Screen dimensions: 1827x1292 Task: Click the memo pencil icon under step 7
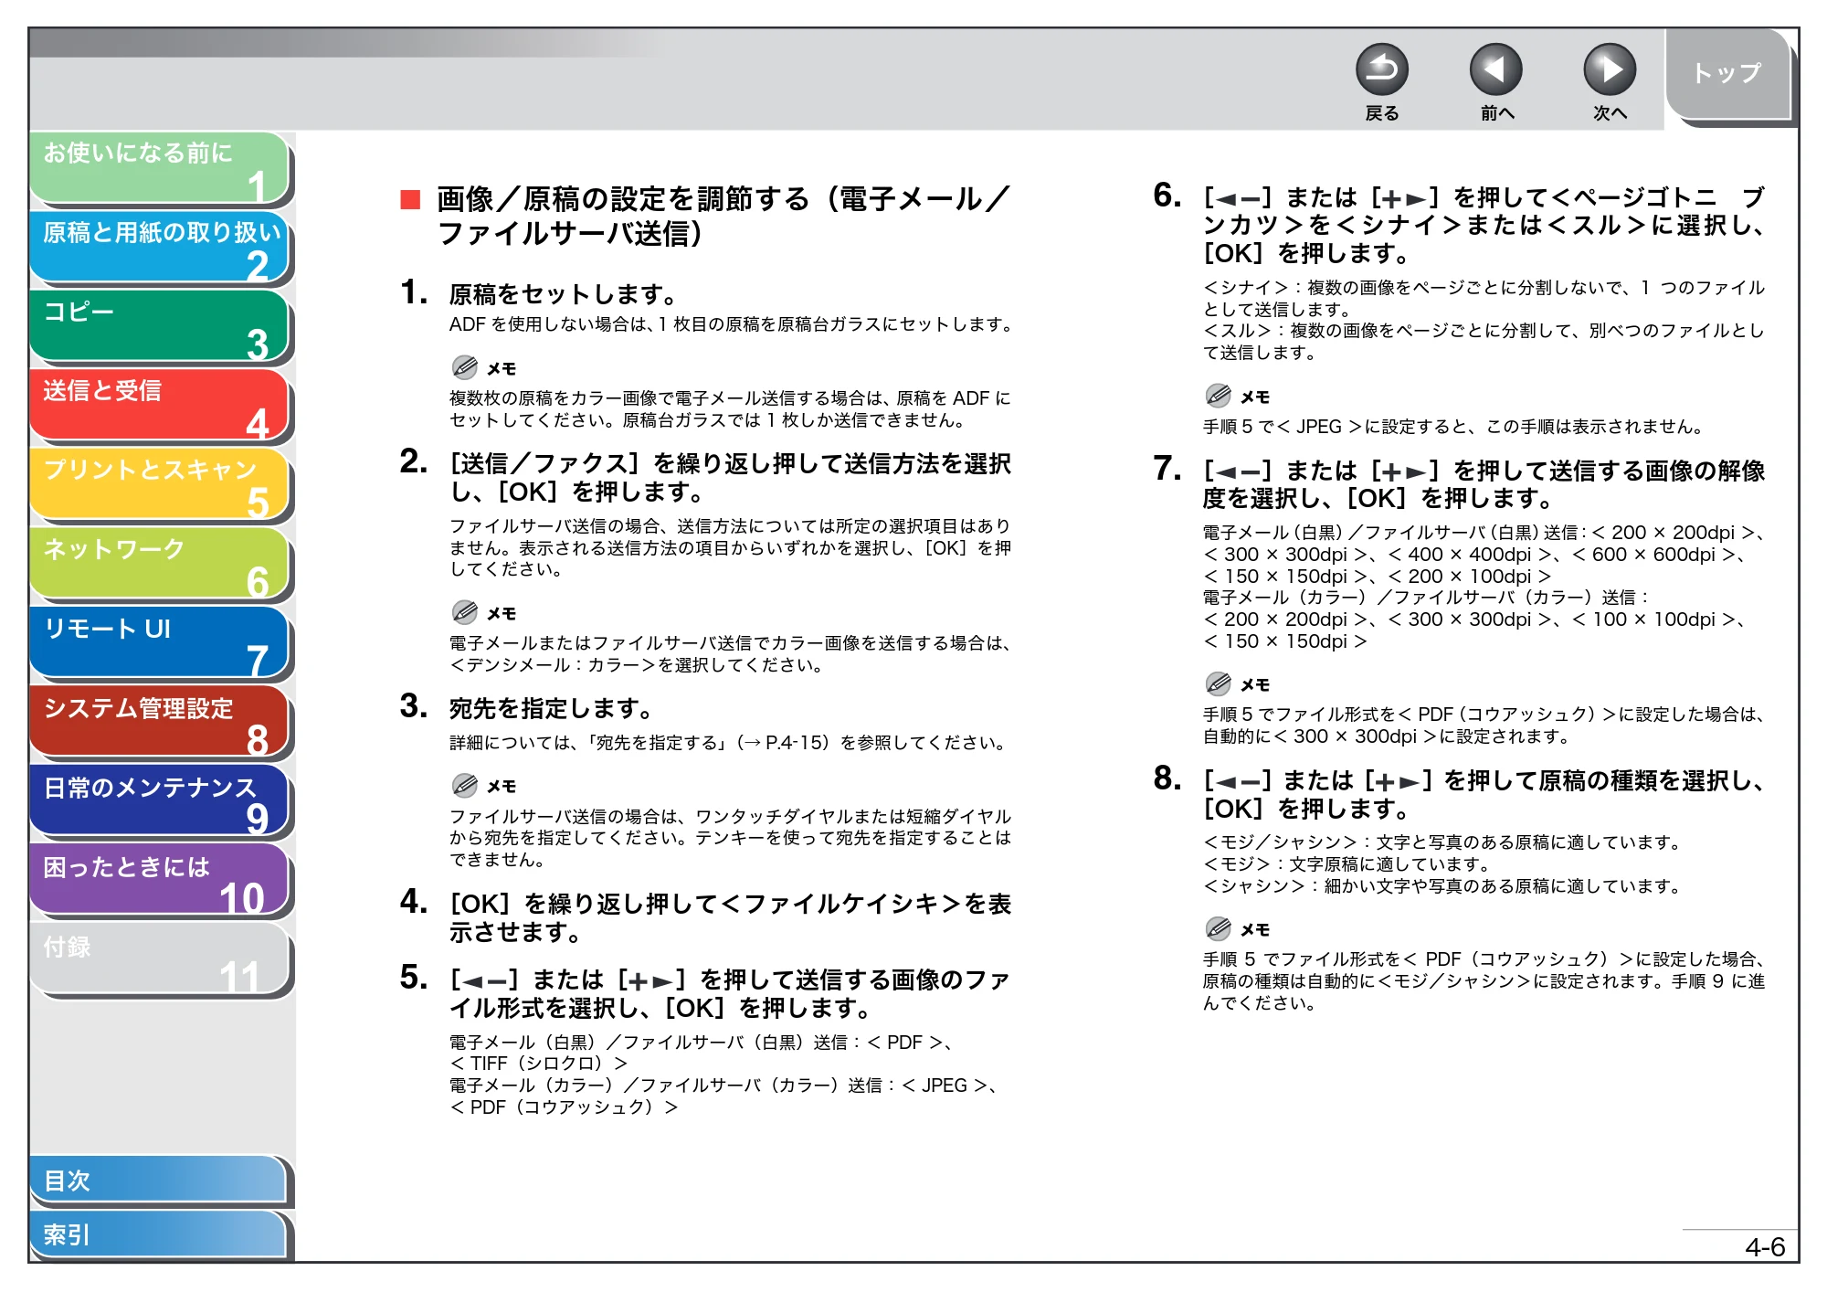(x=1219, y=683)
